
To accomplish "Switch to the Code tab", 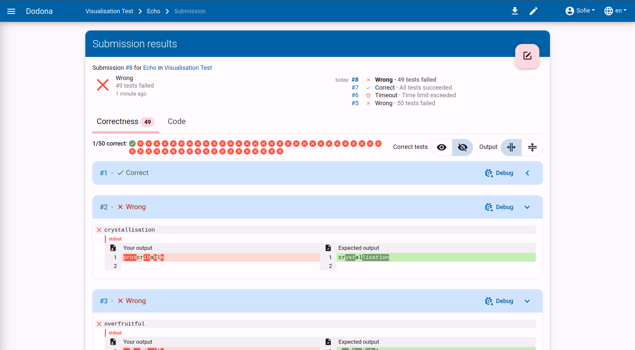I will (x=176, y=122).
